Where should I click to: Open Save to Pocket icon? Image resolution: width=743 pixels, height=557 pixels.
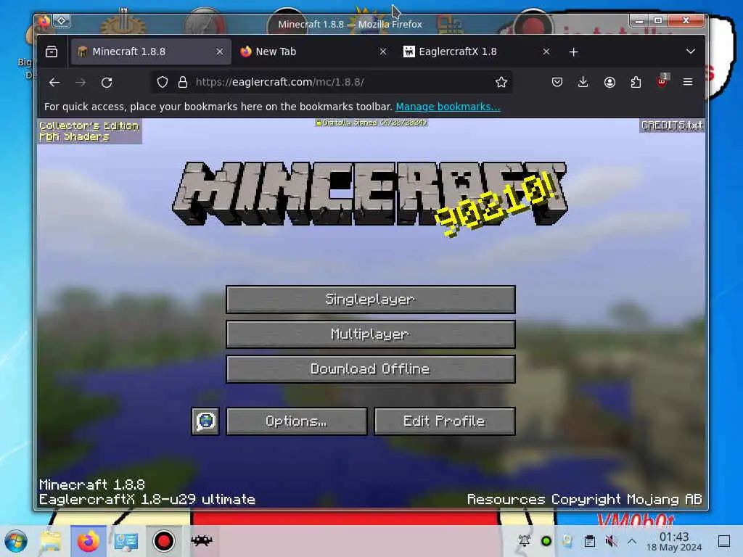[x=557, y=83]
